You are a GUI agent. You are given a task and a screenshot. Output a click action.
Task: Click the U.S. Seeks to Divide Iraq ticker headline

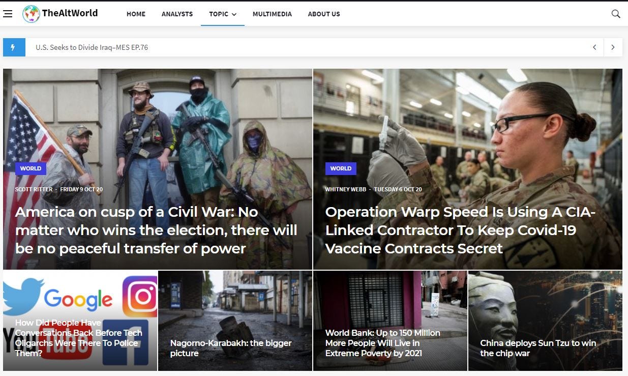point(92,47)
